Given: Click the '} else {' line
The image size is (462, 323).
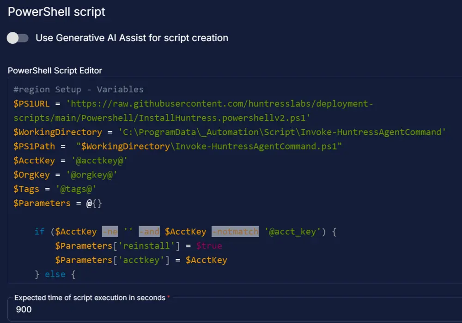Looking at the screenshot, I should coord(55,275).
